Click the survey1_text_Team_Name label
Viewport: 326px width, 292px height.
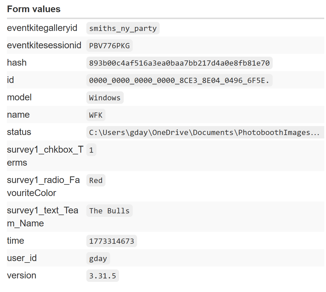[x=43, y=217]
